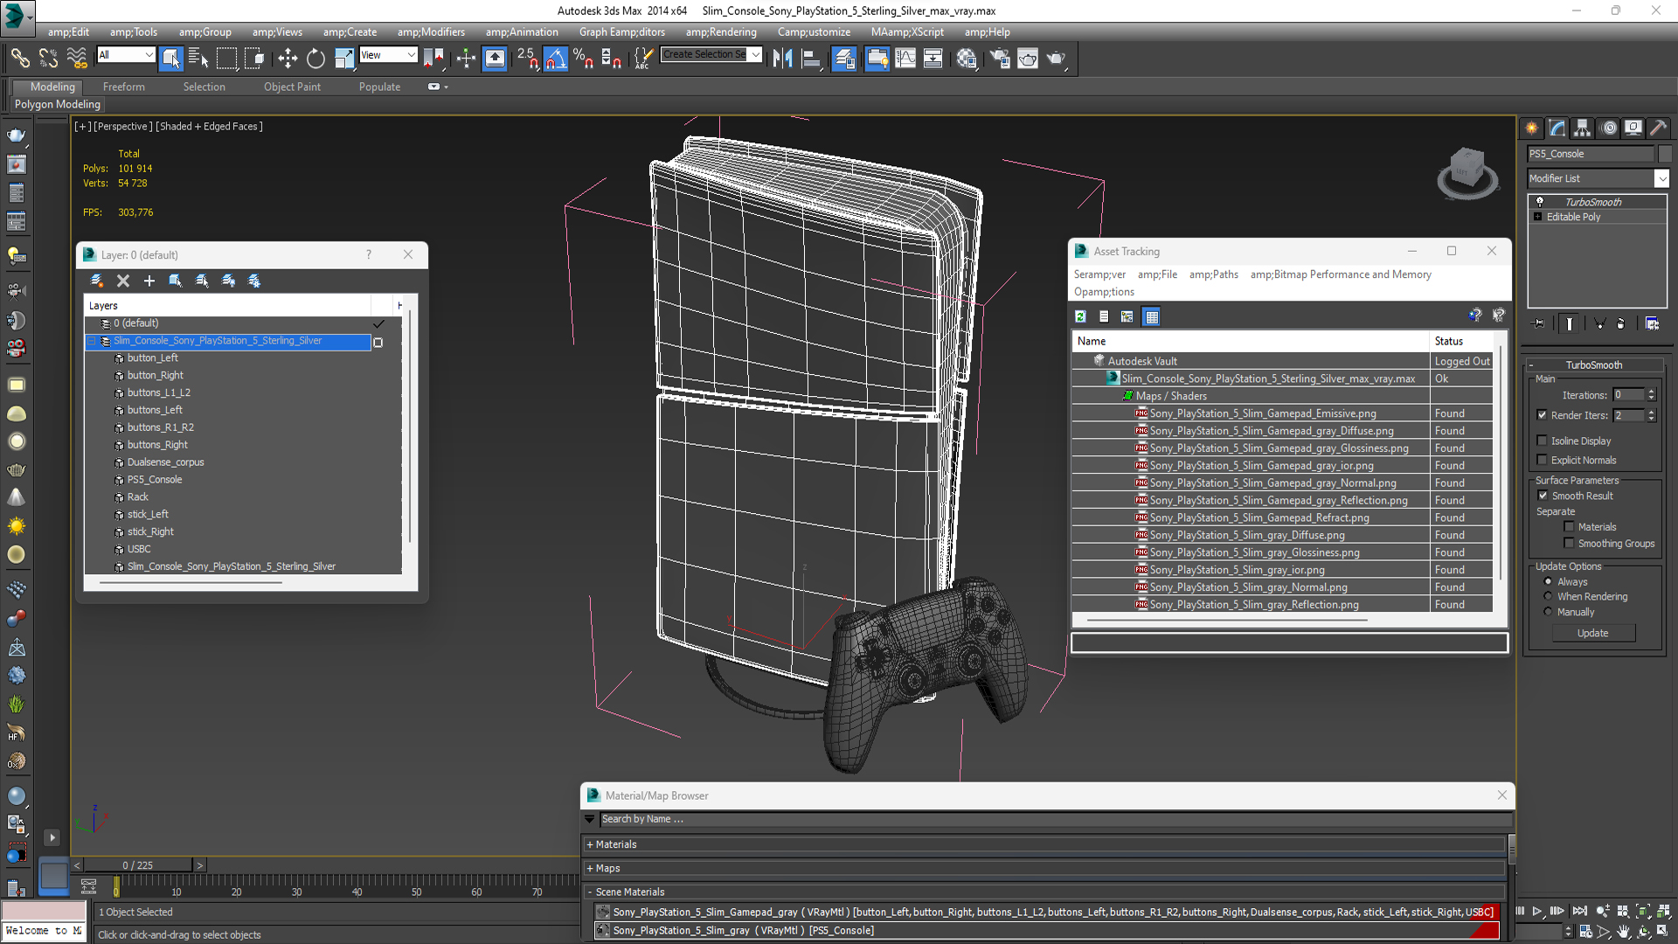Screen dimensions: 1678x944
Task: Click Configure Modifier Sets icon
Action: pyautogui.click(x=1652, y=323)
